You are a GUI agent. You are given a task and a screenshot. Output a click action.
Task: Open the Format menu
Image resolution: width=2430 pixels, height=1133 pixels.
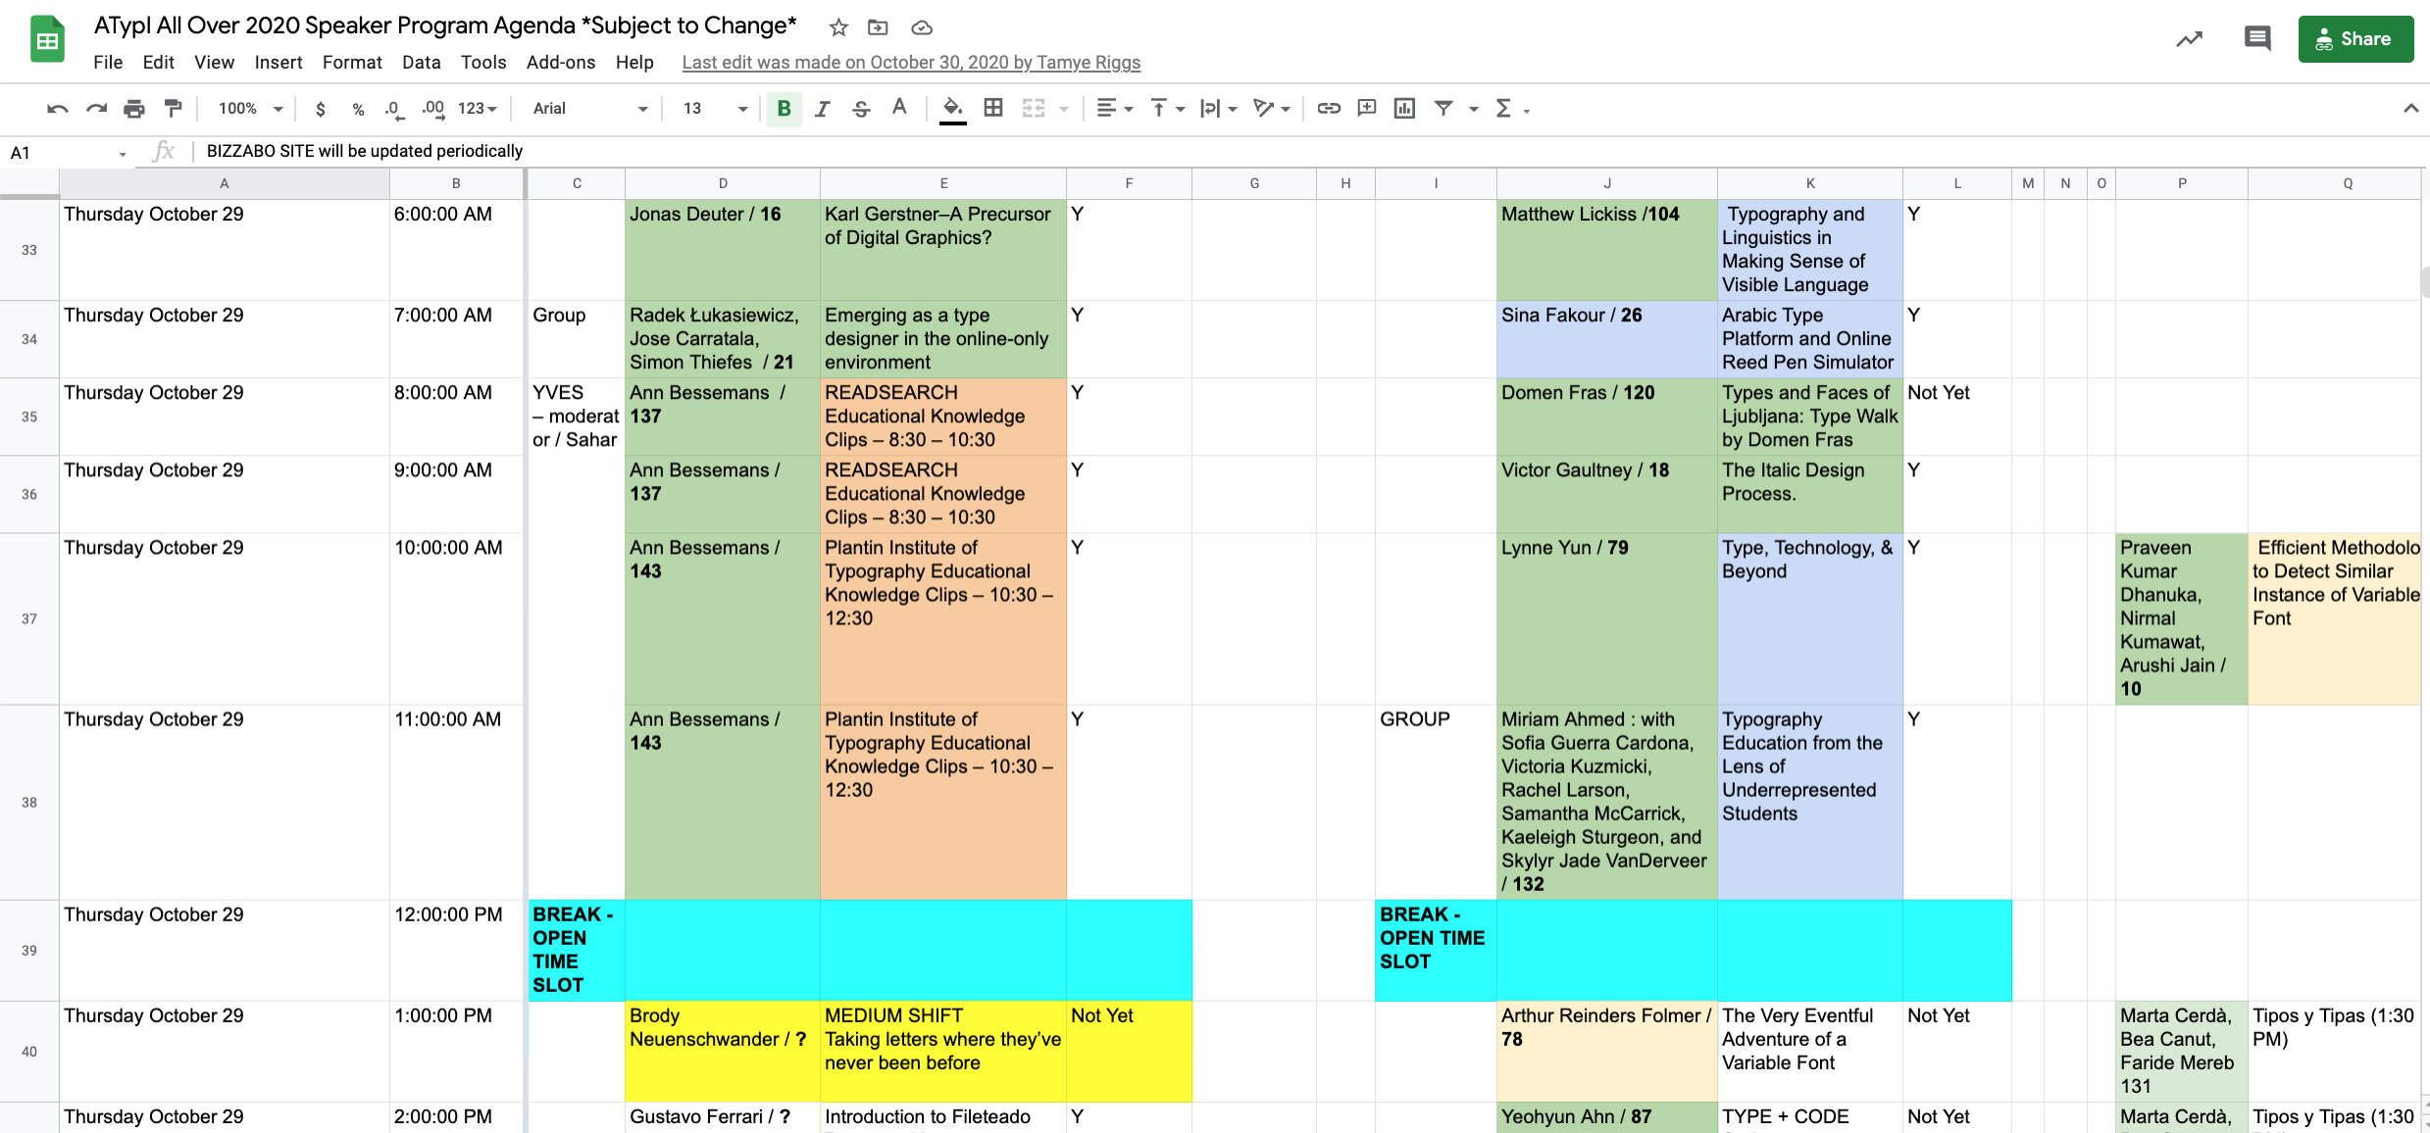point(352,63)
